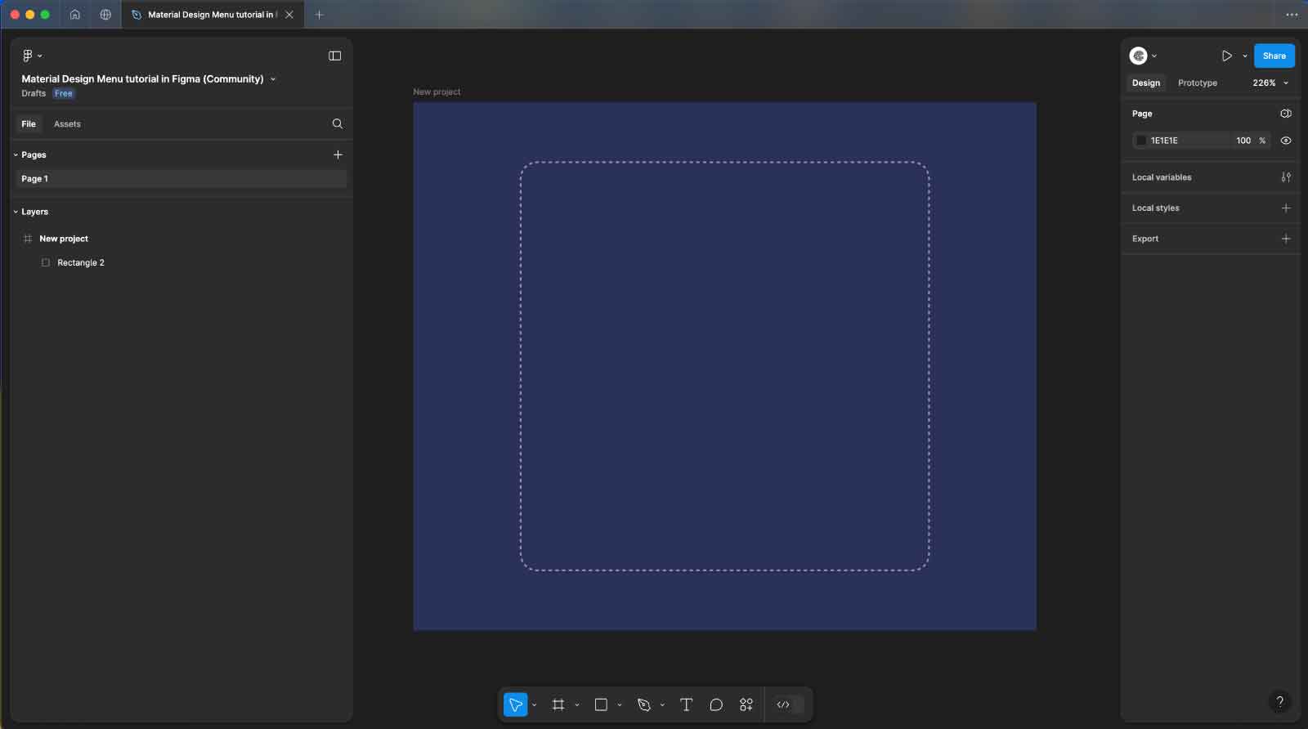Select the Pen tool
Viewport: 1308px width, 729px height.
tap(644, 704)
